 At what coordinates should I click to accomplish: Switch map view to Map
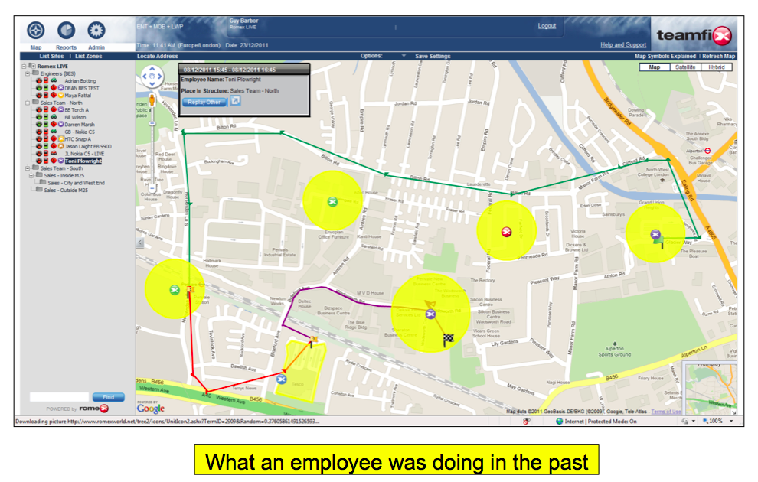pyautogui.click(x=655, y=67)
